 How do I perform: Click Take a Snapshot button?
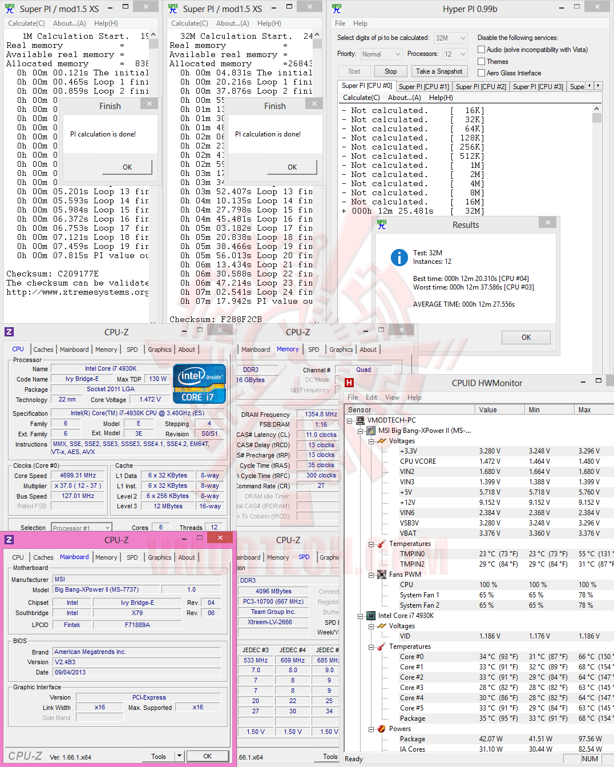point(439,71)
